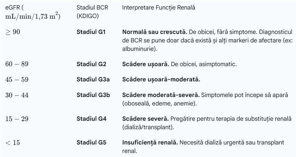Viewport: 296px width, 157px height.
Task: Select the Stadiul BCR (KDIGO) header
Action: point(90,12)
